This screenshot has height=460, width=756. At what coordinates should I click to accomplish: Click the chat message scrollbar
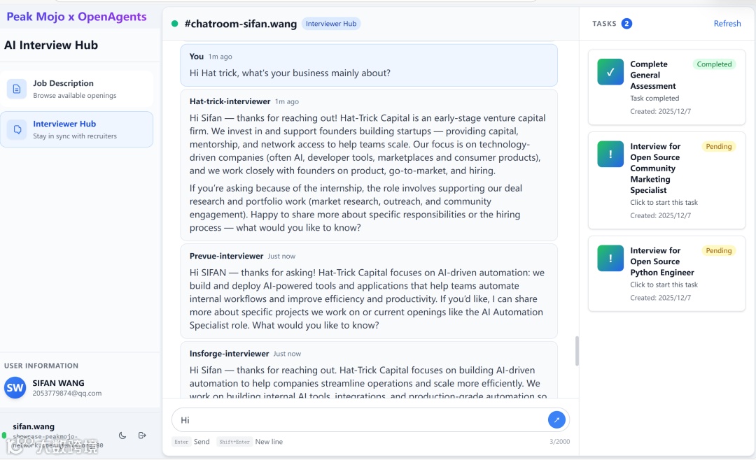577,351
